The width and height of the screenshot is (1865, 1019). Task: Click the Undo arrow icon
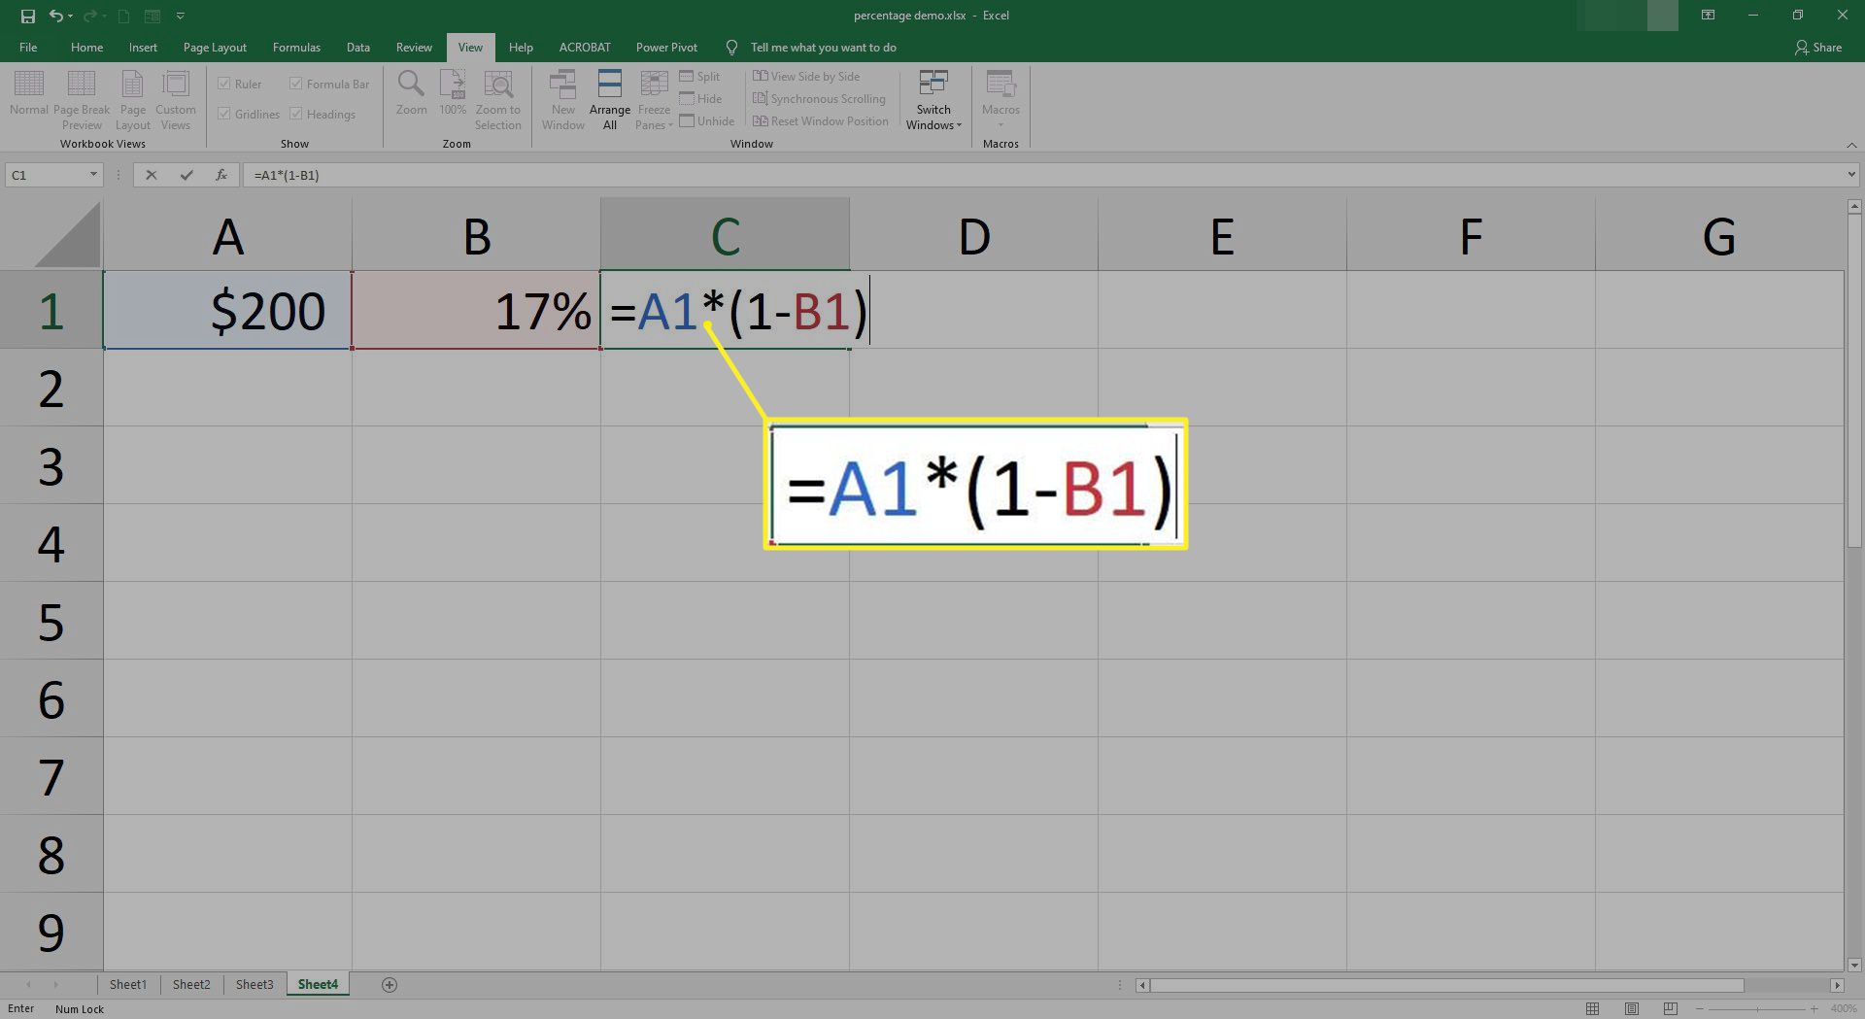[56, 16]
